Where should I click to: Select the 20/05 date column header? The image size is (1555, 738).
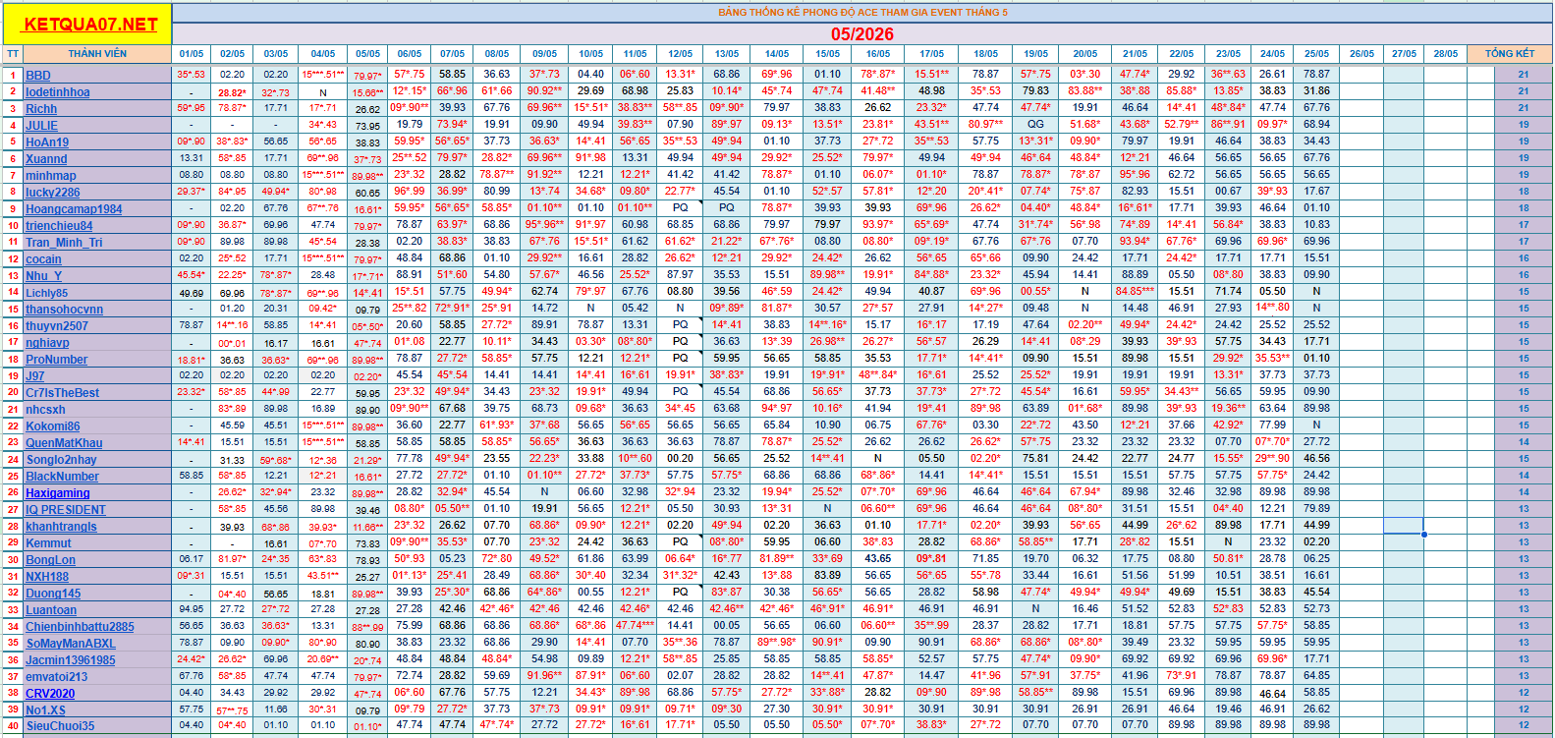point(1085,54)
